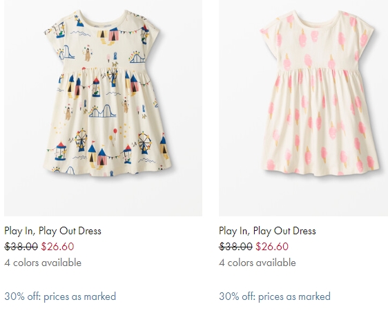Viewport: 388px width, 311px height.
Task: Click the gathered waist seam of the cotton candy dress
Action: (317, 68)
